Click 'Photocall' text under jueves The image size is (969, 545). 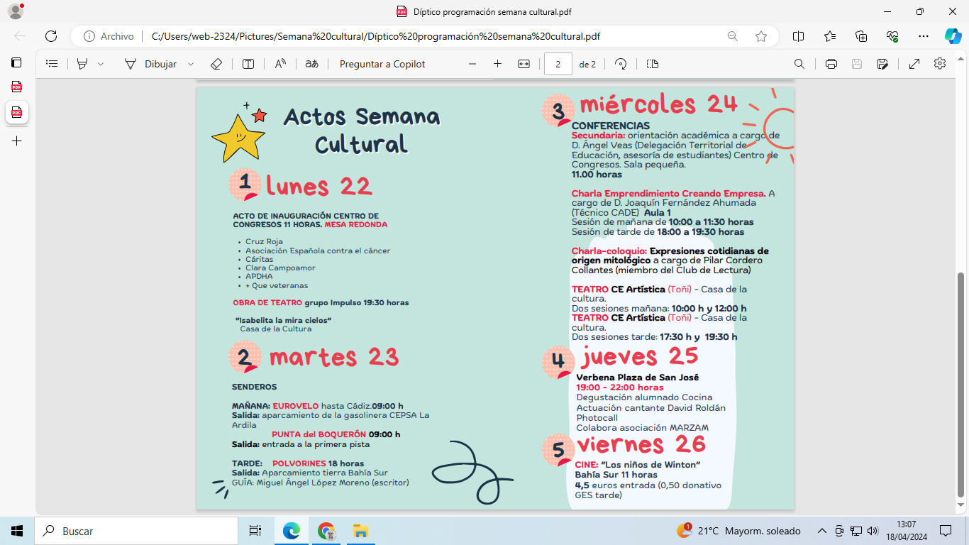[x=597, y=418]
